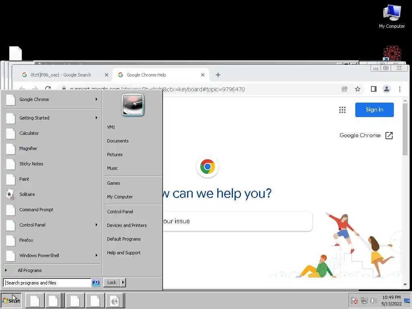412x309 pixels.
Task: Expand the Control Panel submenu arrow
Action: pyautogui.click(x=97, y=225)
